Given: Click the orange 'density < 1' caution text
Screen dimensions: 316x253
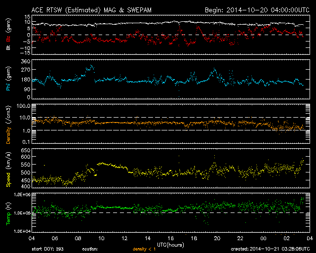Looking at the screenshot, I should (x=144, y=249).
